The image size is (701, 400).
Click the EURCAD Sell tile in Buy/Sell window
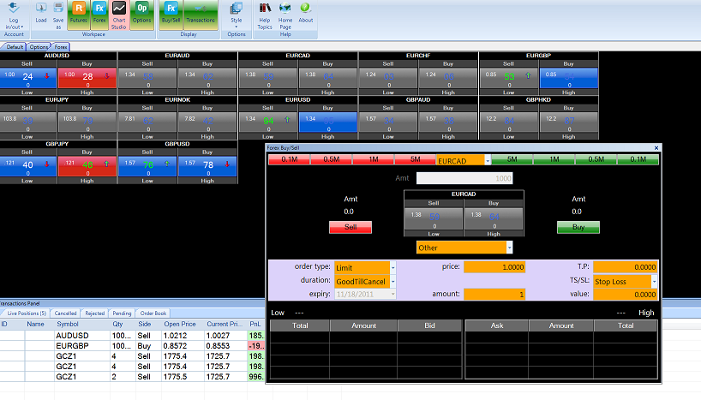coord(434,218)
